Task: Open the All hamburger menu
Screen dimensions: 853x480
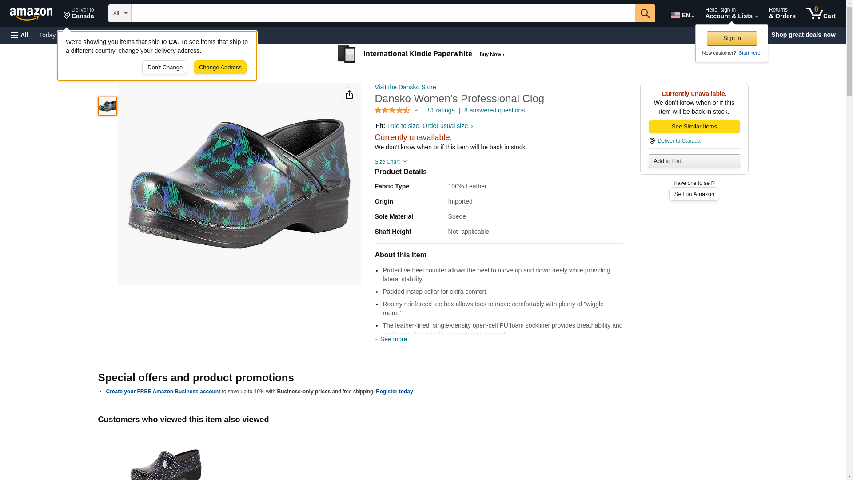Action: (x=20, y=35)
